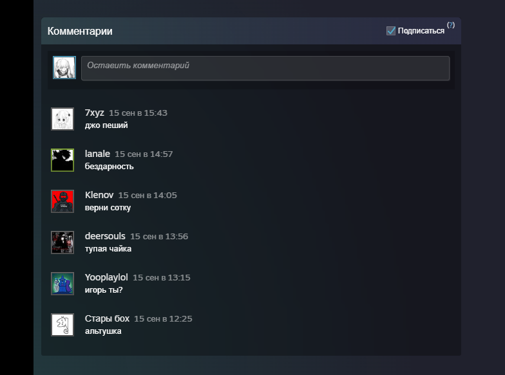Image resolution: width=505 pixels, height=375 pixels.
Task: Click 7xyz's avatar picture
Action: (62, 119)
